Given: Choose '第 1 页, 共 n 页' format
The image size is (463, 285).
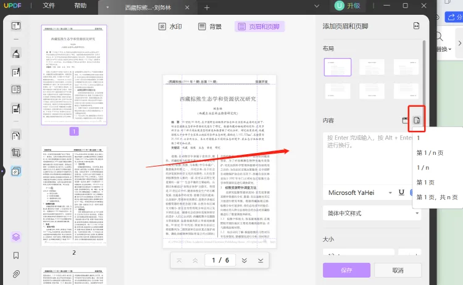Looking at the screenshot, I should (437, 197).
